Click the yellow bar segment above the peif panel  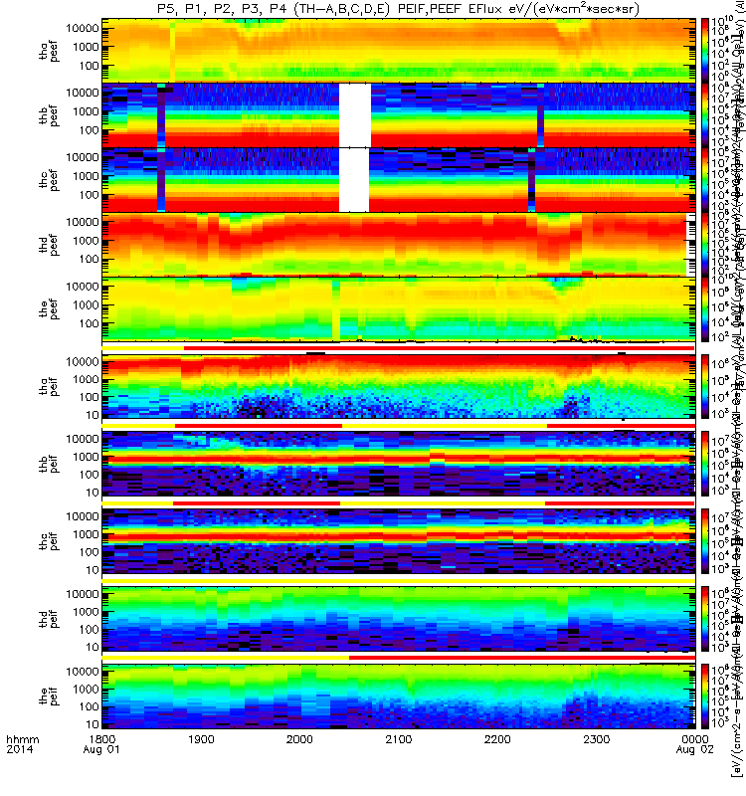click(x=226, y=658)
